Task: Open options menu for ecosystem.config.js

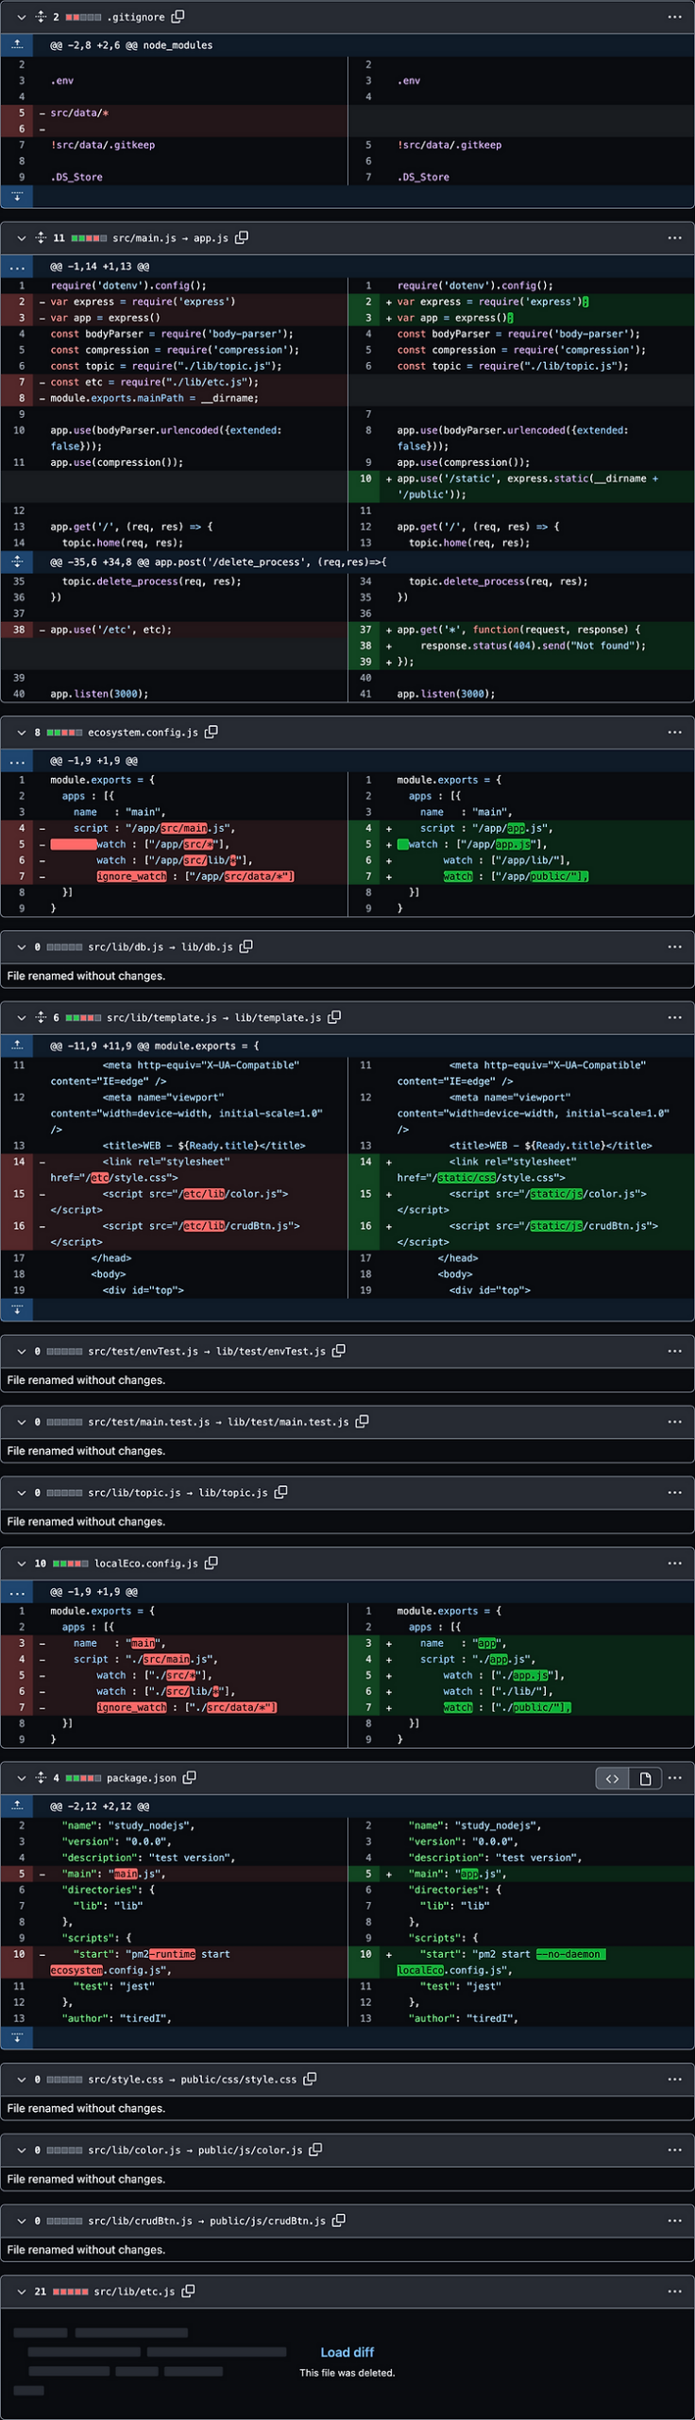Action: point(674,732)
